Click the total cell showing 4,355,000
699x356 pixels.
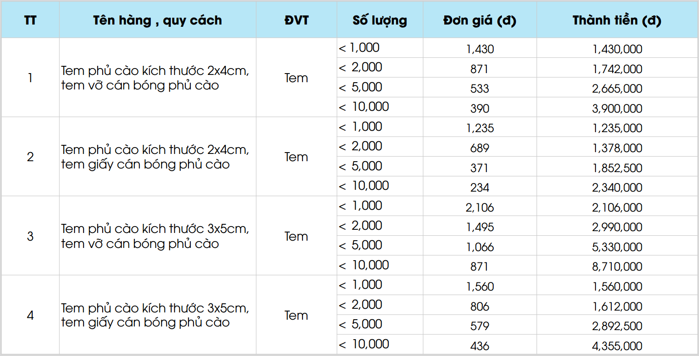click(x=617, y=345)
